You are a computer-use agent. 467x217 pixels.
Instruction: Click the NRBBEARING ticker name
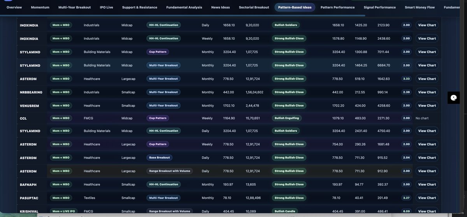click(31, 92)
